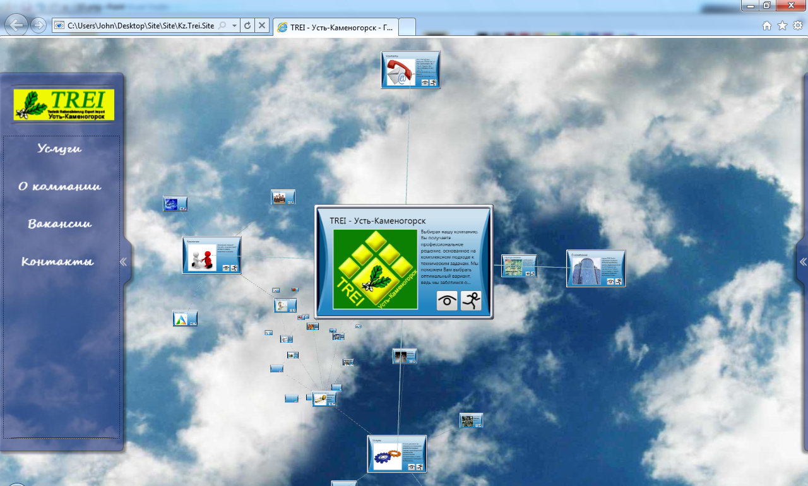This screenshot has height=486, width=808.
Task: Click the running man icon on the gears card
Action: click(419, 466)
